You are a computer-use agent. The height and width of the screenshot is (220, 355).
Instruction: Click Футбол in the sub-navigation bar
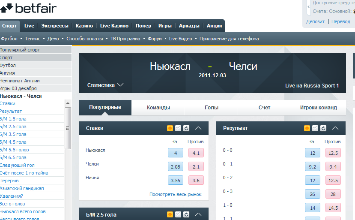9,39
